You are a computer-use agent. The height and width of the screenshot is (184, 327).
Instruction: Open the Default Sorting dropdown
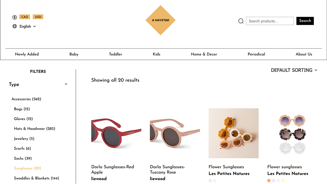(294, 70)
